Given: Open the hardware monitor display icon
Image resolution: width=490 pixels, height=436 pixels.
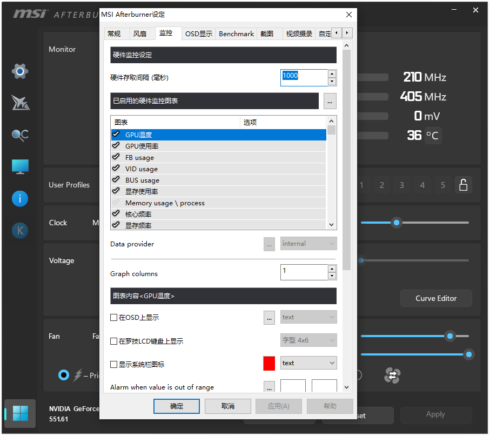Looking at the screenshot, I should pos(19,166).
